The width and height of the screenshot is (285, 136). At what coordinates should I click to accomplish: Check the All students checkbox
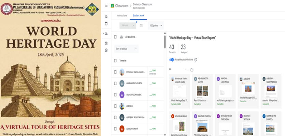pos(115,37)
